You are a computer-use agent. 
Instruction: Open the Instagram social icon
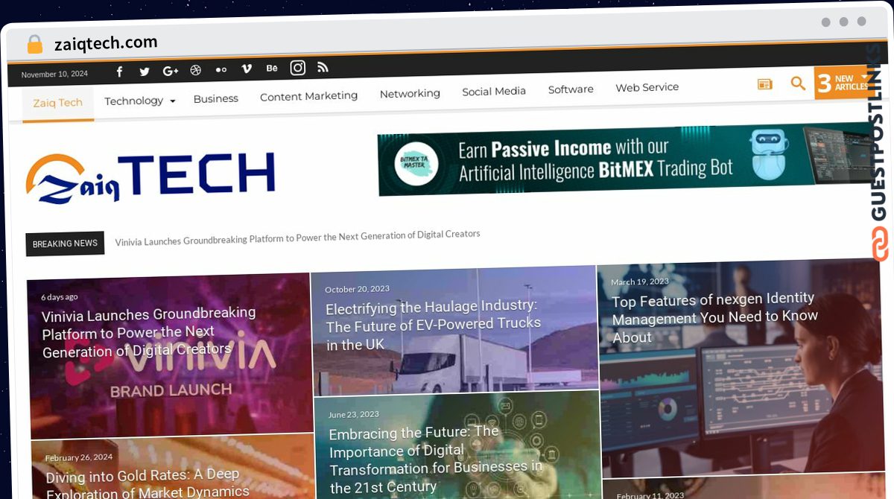pyautogui.click(x=298, y=68)
